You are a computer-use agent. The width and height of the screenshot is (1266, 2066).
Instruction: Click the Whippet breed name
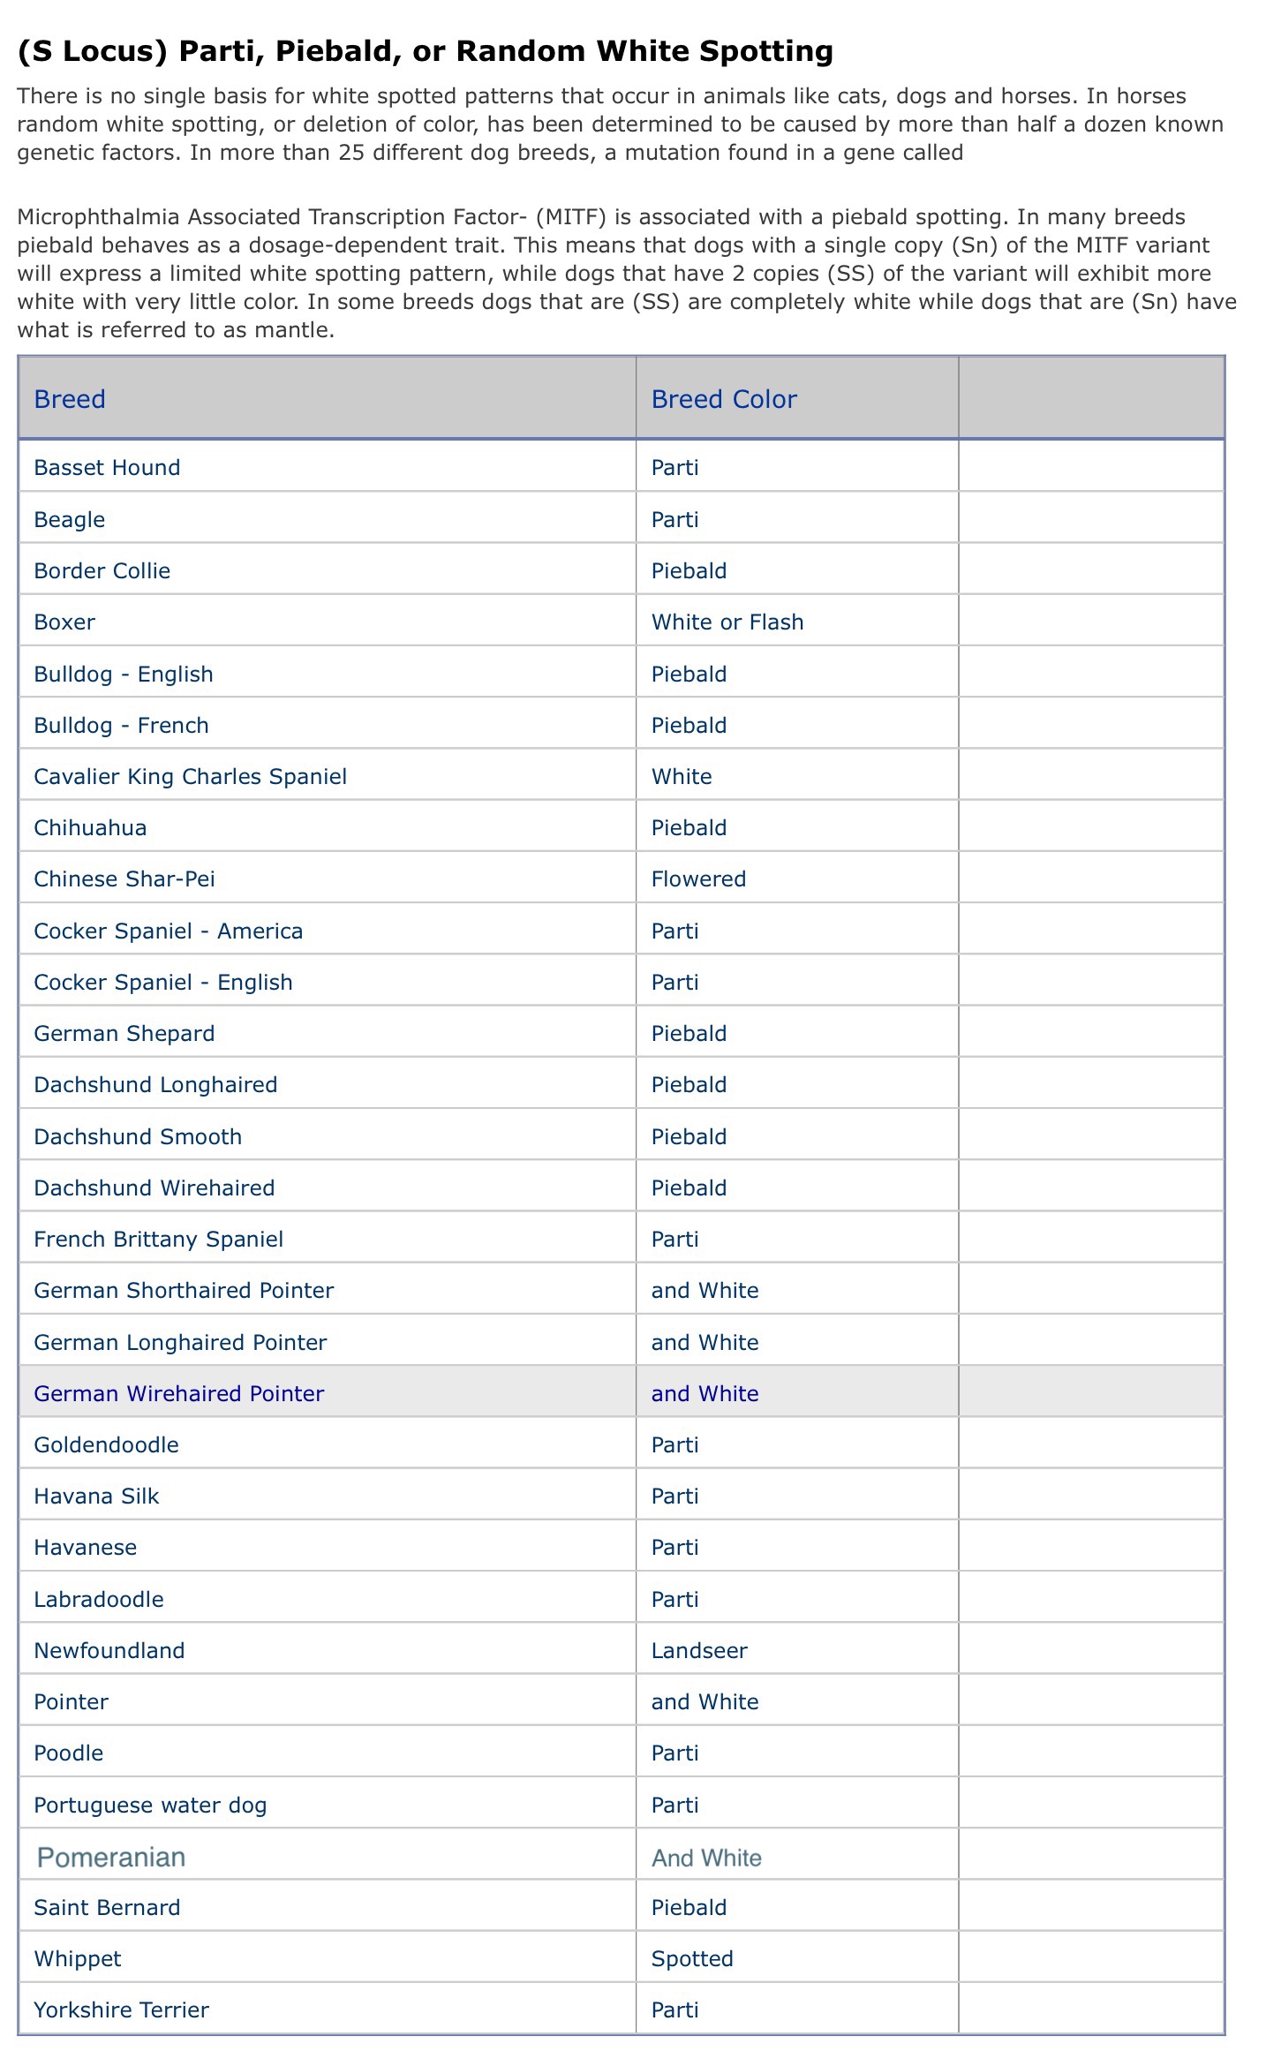78,1958
